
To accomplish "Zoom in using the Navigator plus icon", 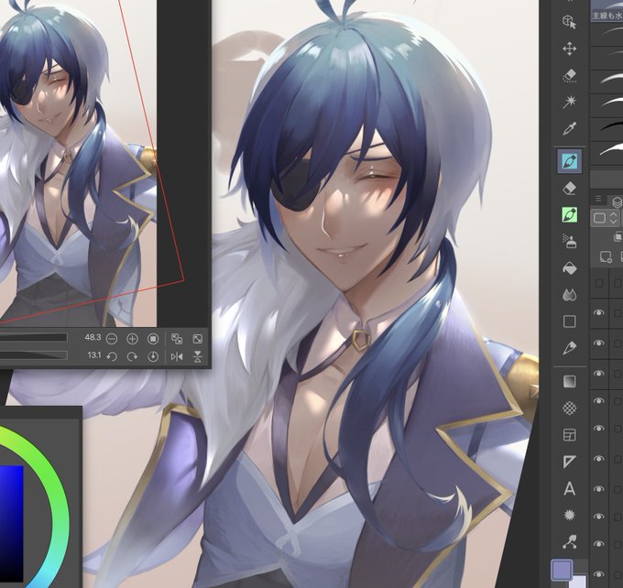I will (x=132, y=339).
